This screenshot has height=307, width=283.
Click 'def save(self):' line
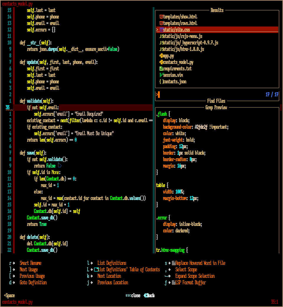point(33,153)
